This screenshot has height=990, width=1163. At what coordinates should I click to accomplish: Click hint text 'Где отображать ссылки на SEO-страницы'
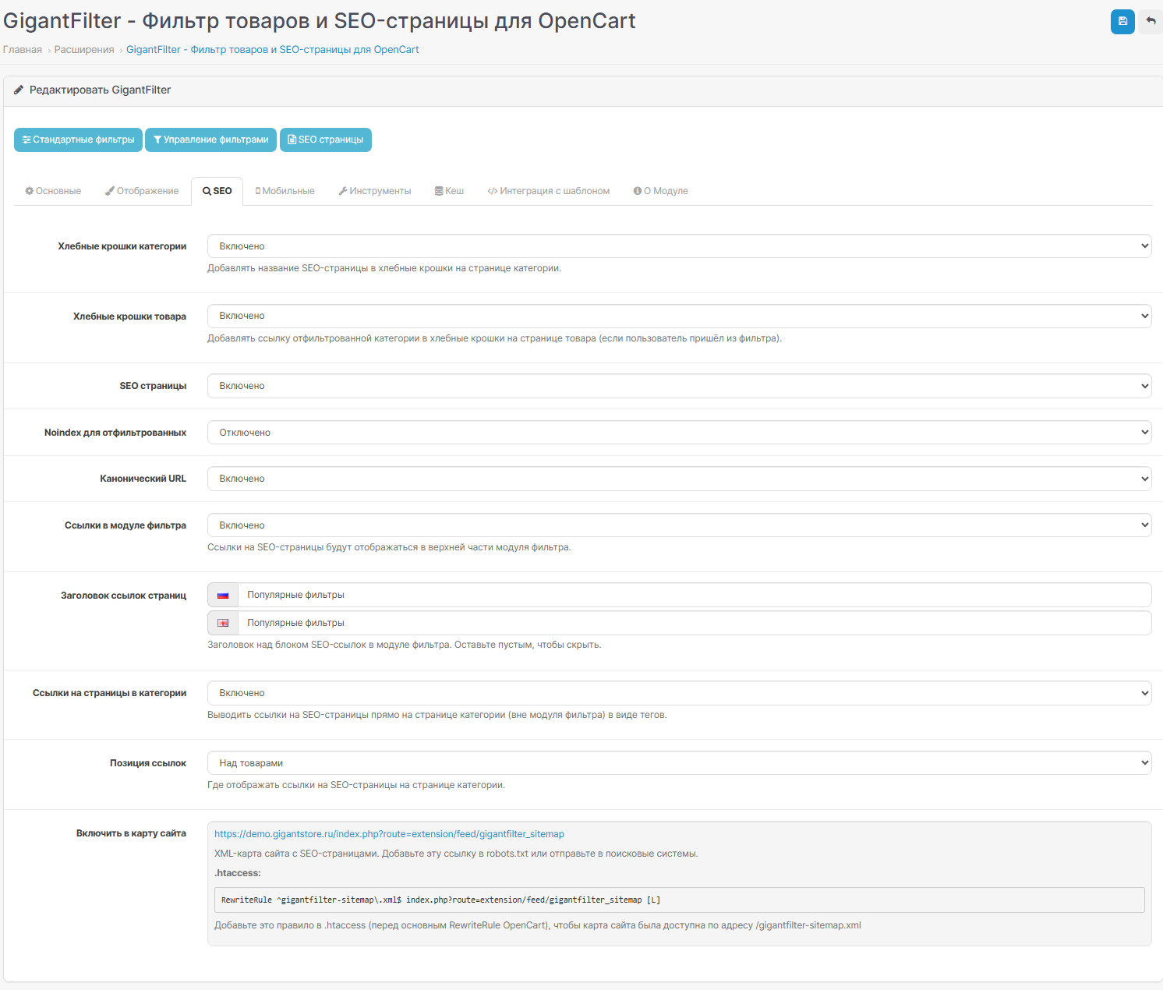[x=356, y=785]
